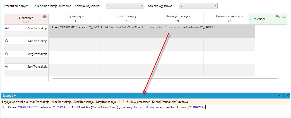Click the KlienciTransakcjeOkresowe data space name
Viewport: 291px width, 118px height.
click(x=53, y=6)
